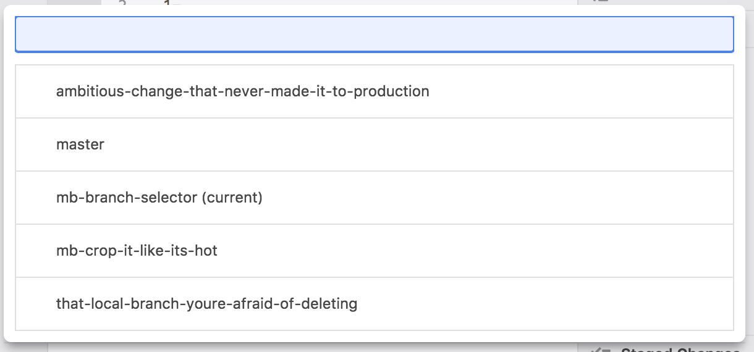754x352 pixels.
Task: Select the branch ending in "to-production"
Action: (242, 91)
